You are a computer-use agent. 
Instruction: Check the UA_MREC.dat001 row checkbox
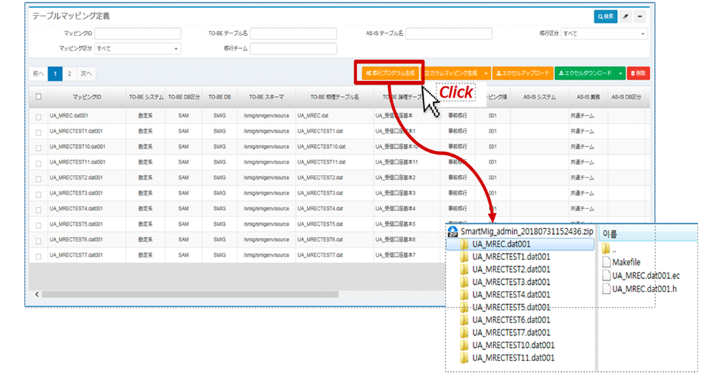38,116
